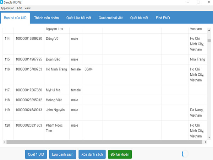Click row number 116
213x160 pixels.
tap(7, 69)
